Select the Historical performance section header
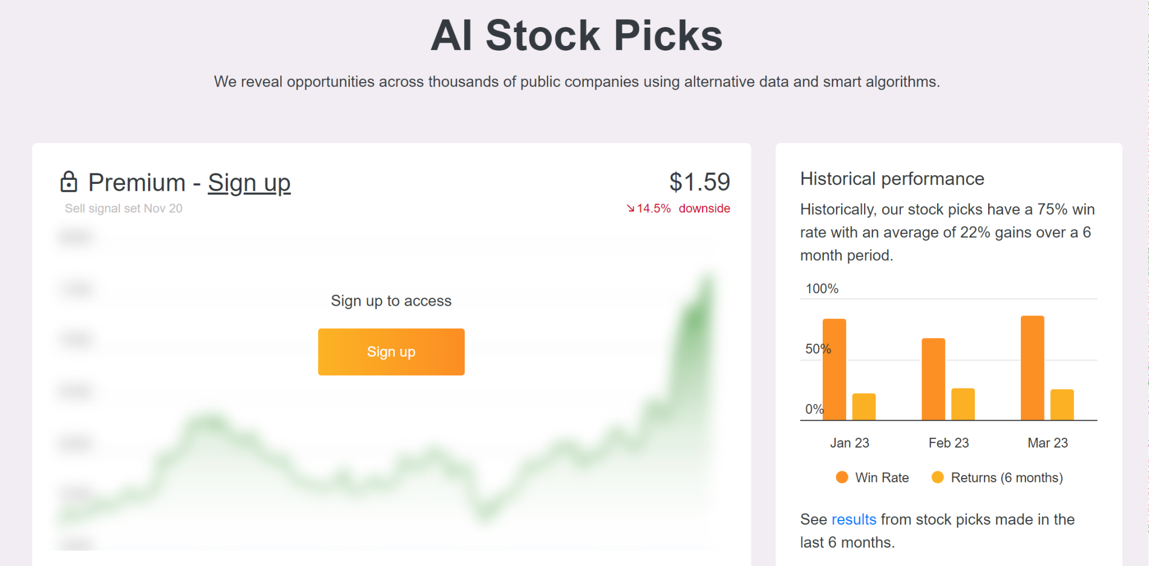1149x566 pixels. tap(892, 179)
